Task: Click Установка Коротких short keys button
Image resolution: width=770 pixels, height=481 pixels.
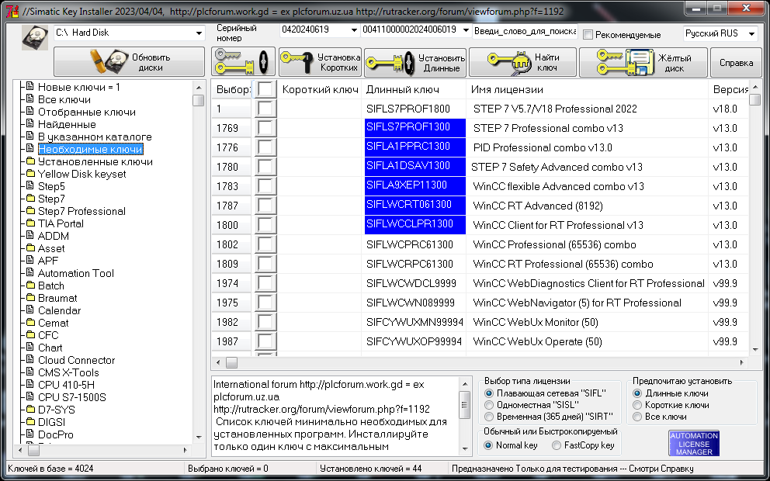Action: (320, 62)
